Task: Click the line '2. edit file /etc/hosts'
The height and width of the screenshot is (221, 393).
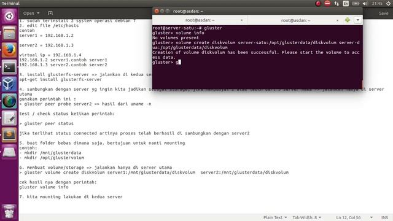Action: point(49,26)
